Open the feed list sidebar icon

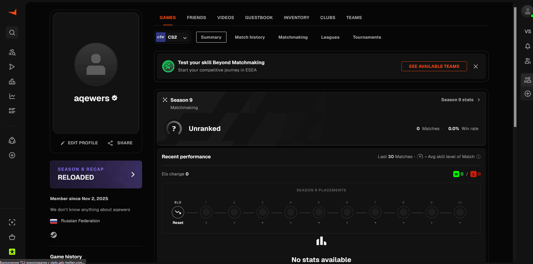(x=12, y=111)
